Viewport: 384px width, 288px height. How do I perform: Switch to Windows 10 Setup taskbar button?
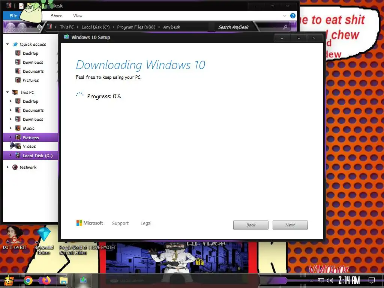click(x=83, y=280)
